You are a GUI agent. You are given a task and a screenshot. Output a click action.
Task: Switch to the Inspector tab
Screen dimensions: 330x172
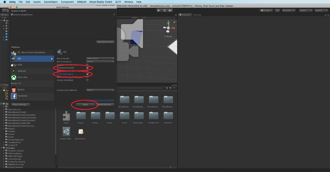(x=185, y=15)
